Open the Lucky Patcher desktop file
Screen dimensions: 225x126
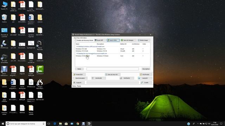(x=31, y=6)
